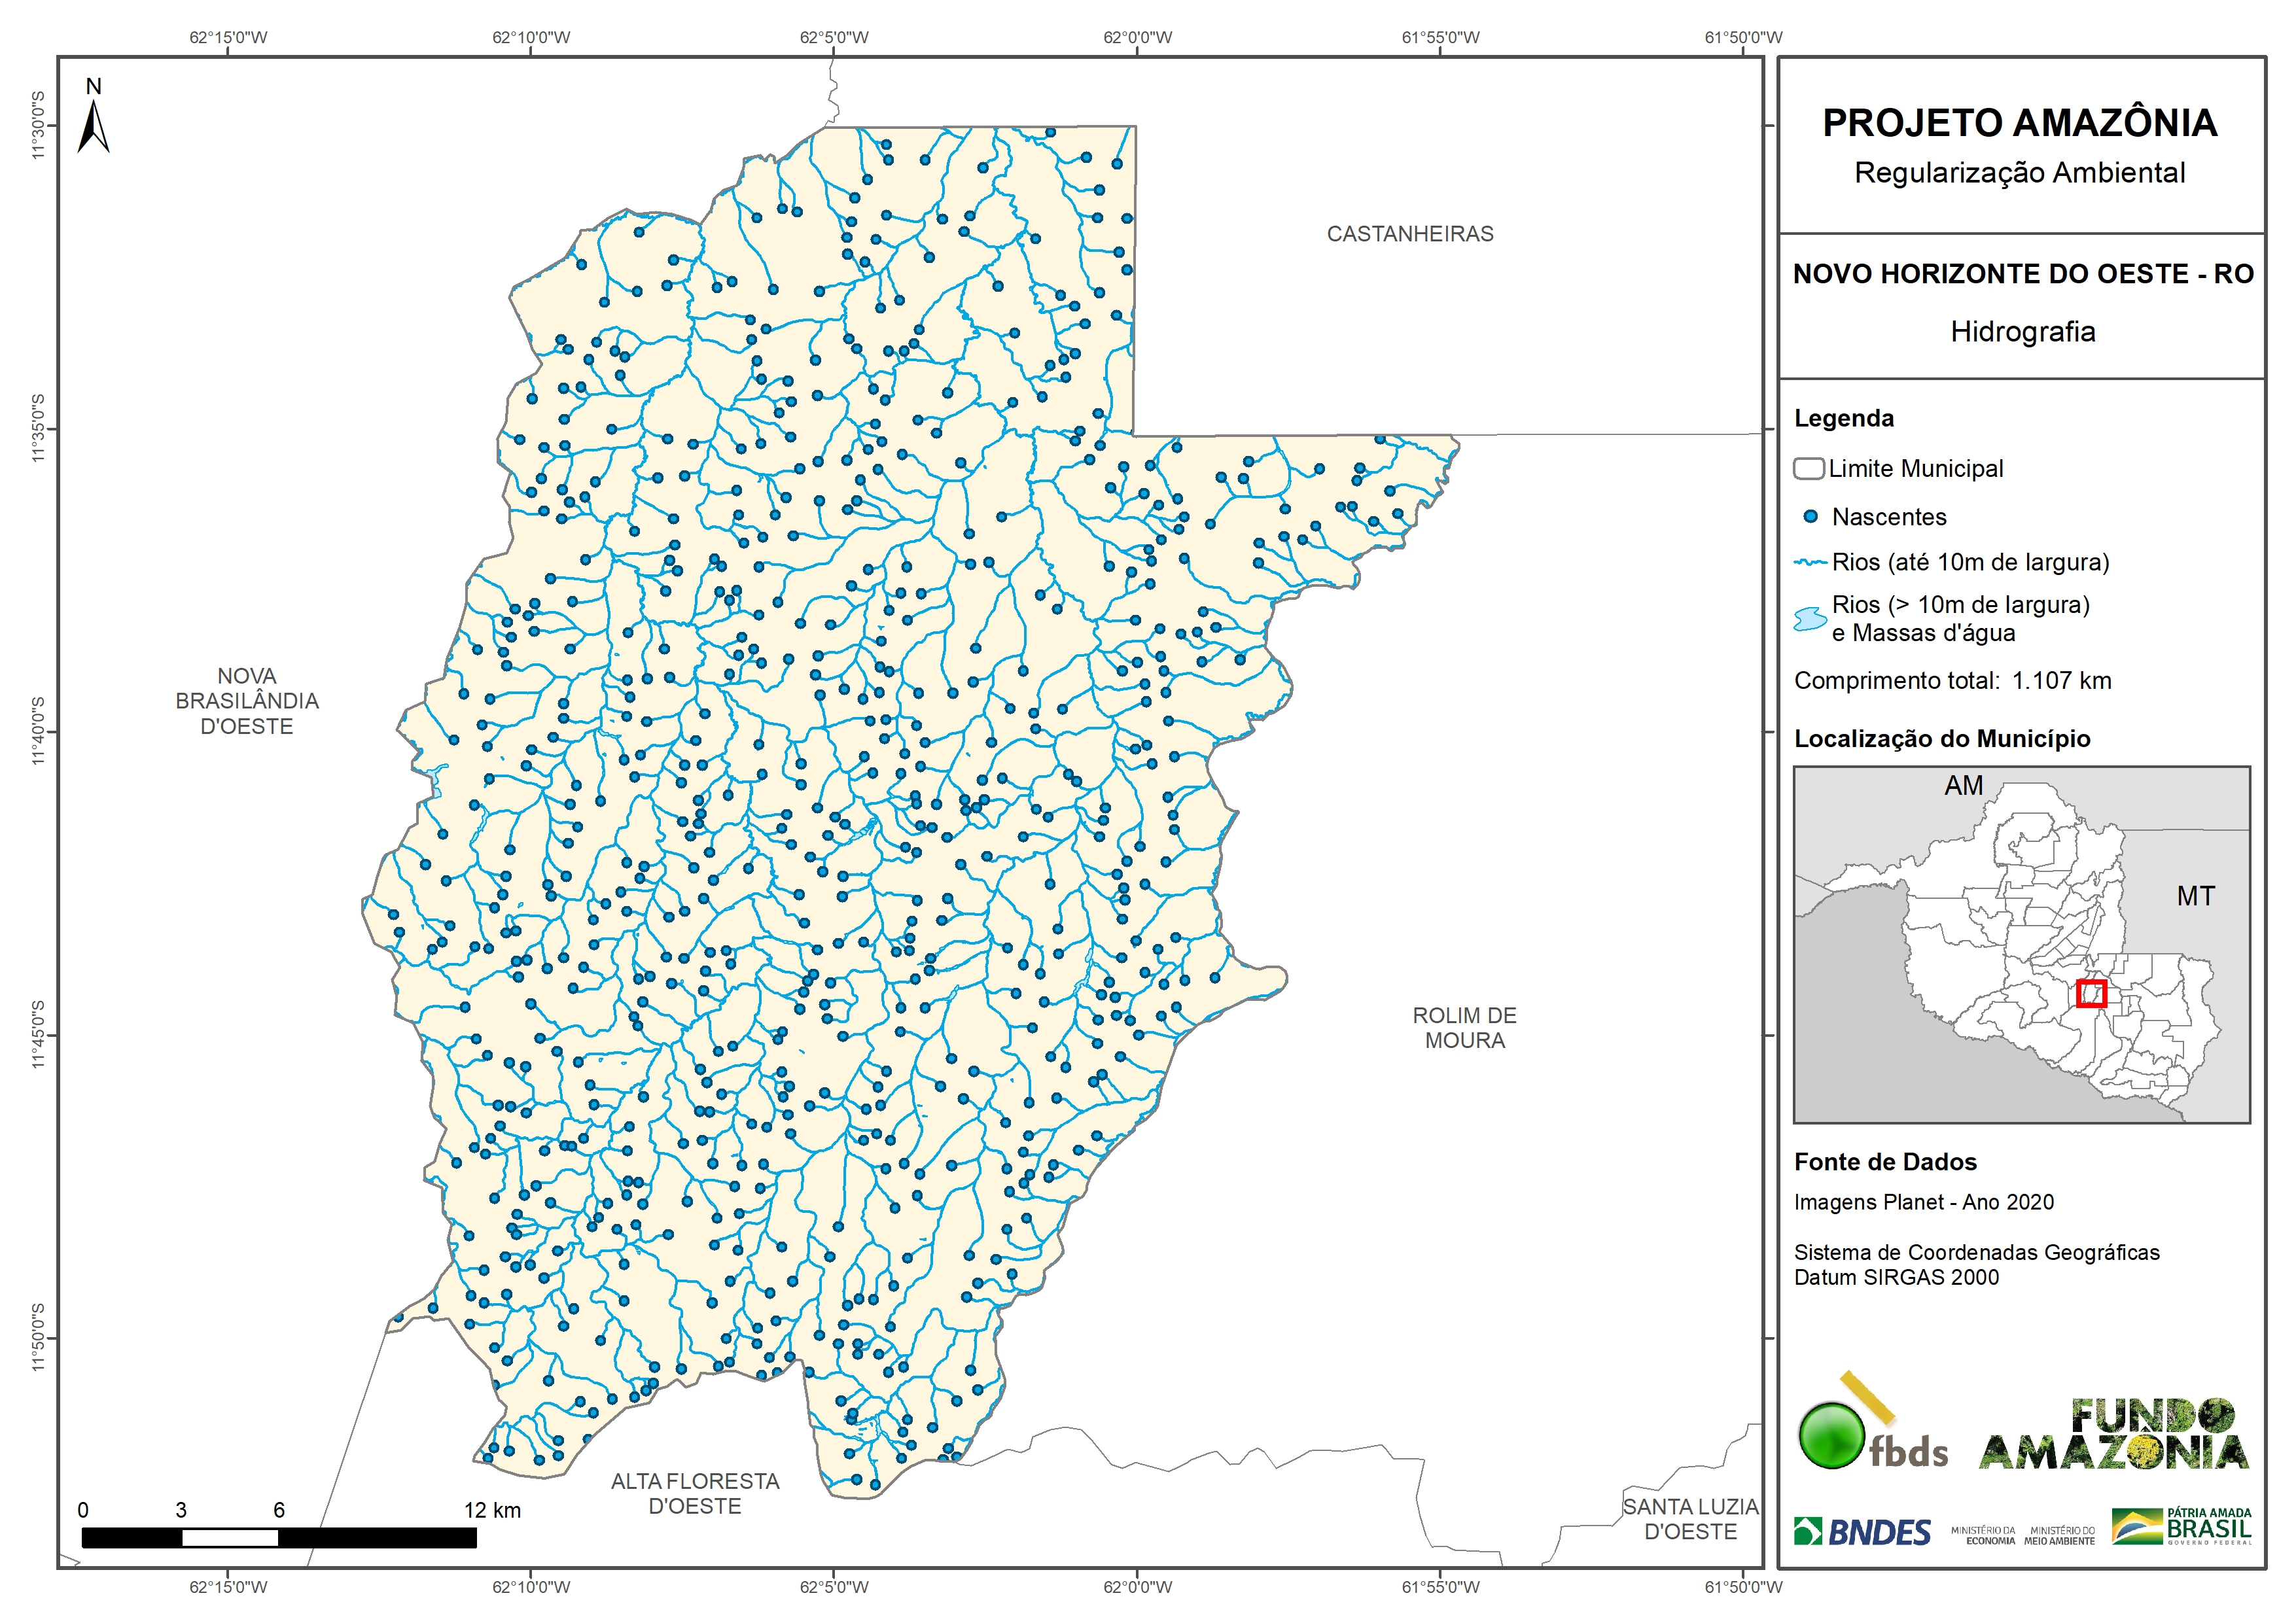Click the SANTA LUZIA D'OESTE label

coord(1690,1518)
